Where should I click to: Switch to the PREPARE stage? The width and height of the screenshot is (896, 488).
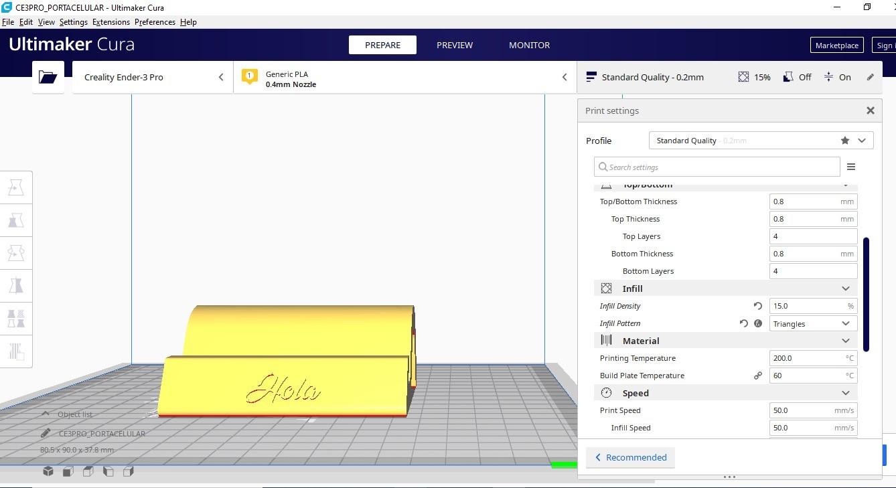383,45
